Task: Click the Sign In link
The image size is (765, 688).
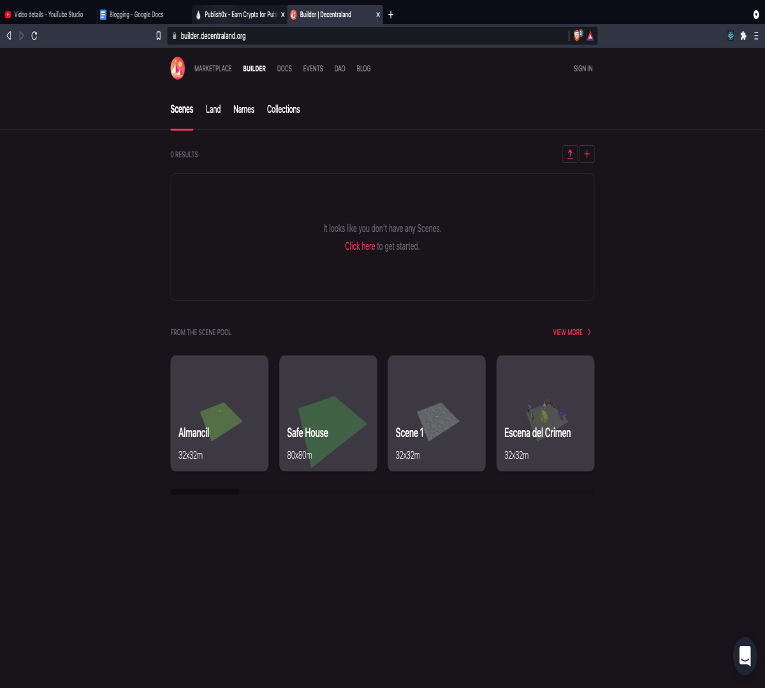Action: pos(583,68)
